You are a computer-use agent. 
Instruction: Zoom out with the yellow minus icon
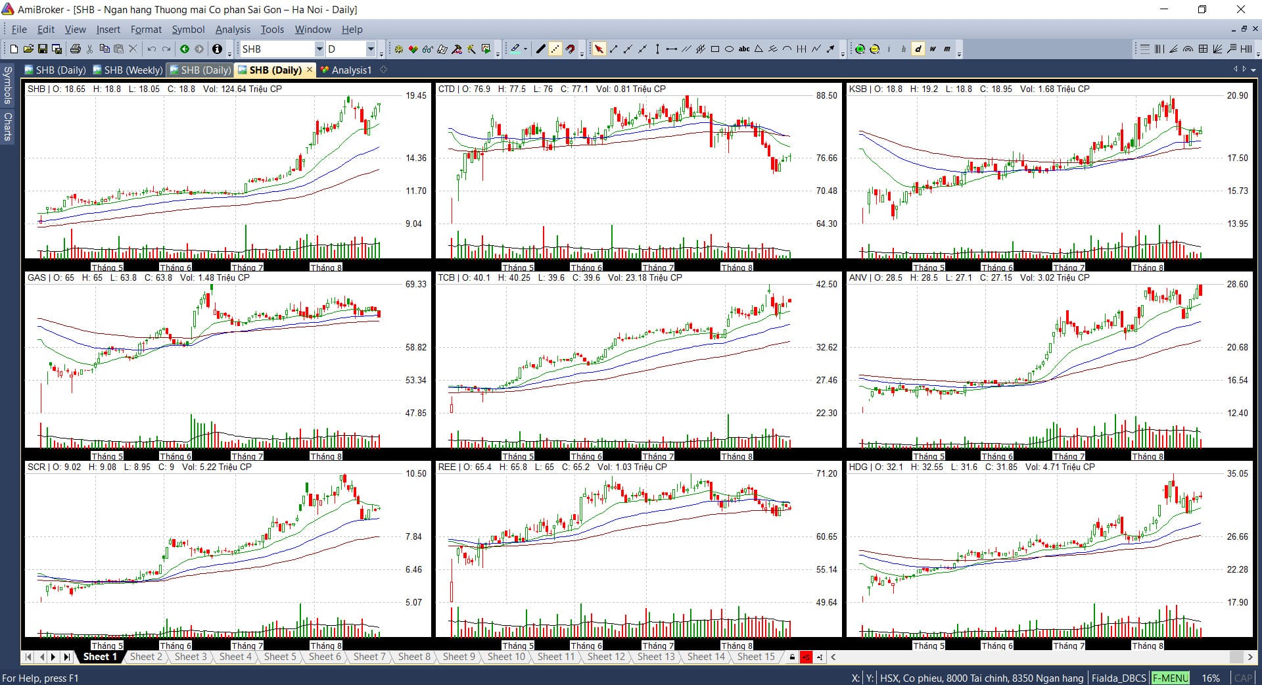click(874, 49)
